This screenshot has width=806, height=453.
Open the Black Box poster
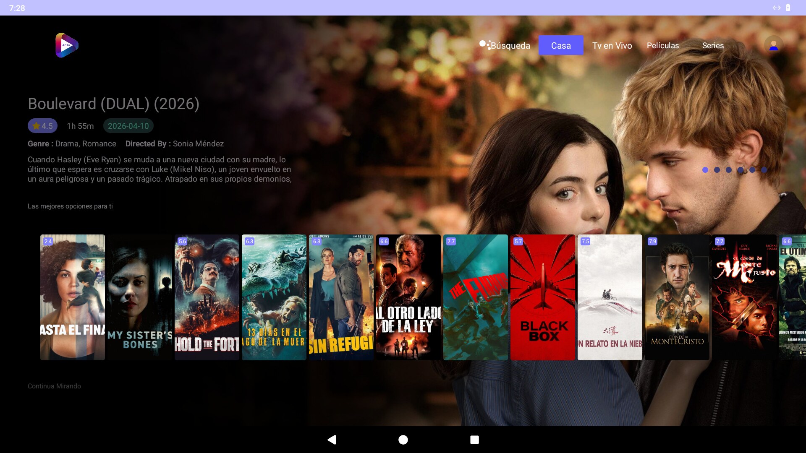pos(543,297)
